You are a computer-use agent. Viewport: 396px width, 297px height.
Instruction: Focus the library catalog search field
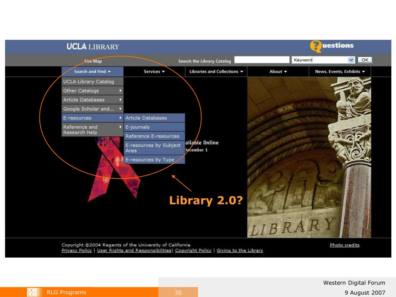click(262, 60)
